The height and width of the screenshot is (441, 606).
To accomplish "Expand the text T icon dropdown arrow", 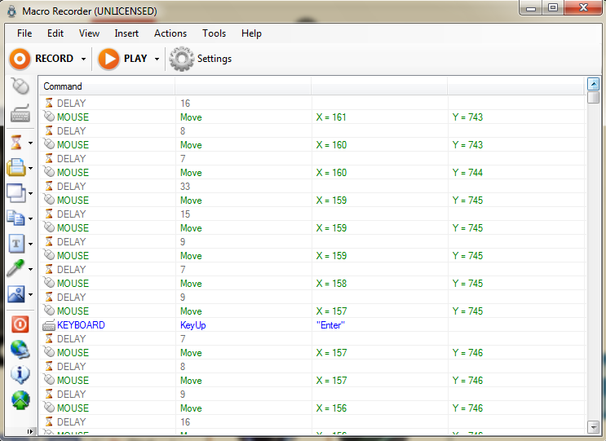I will click(30, 244).
